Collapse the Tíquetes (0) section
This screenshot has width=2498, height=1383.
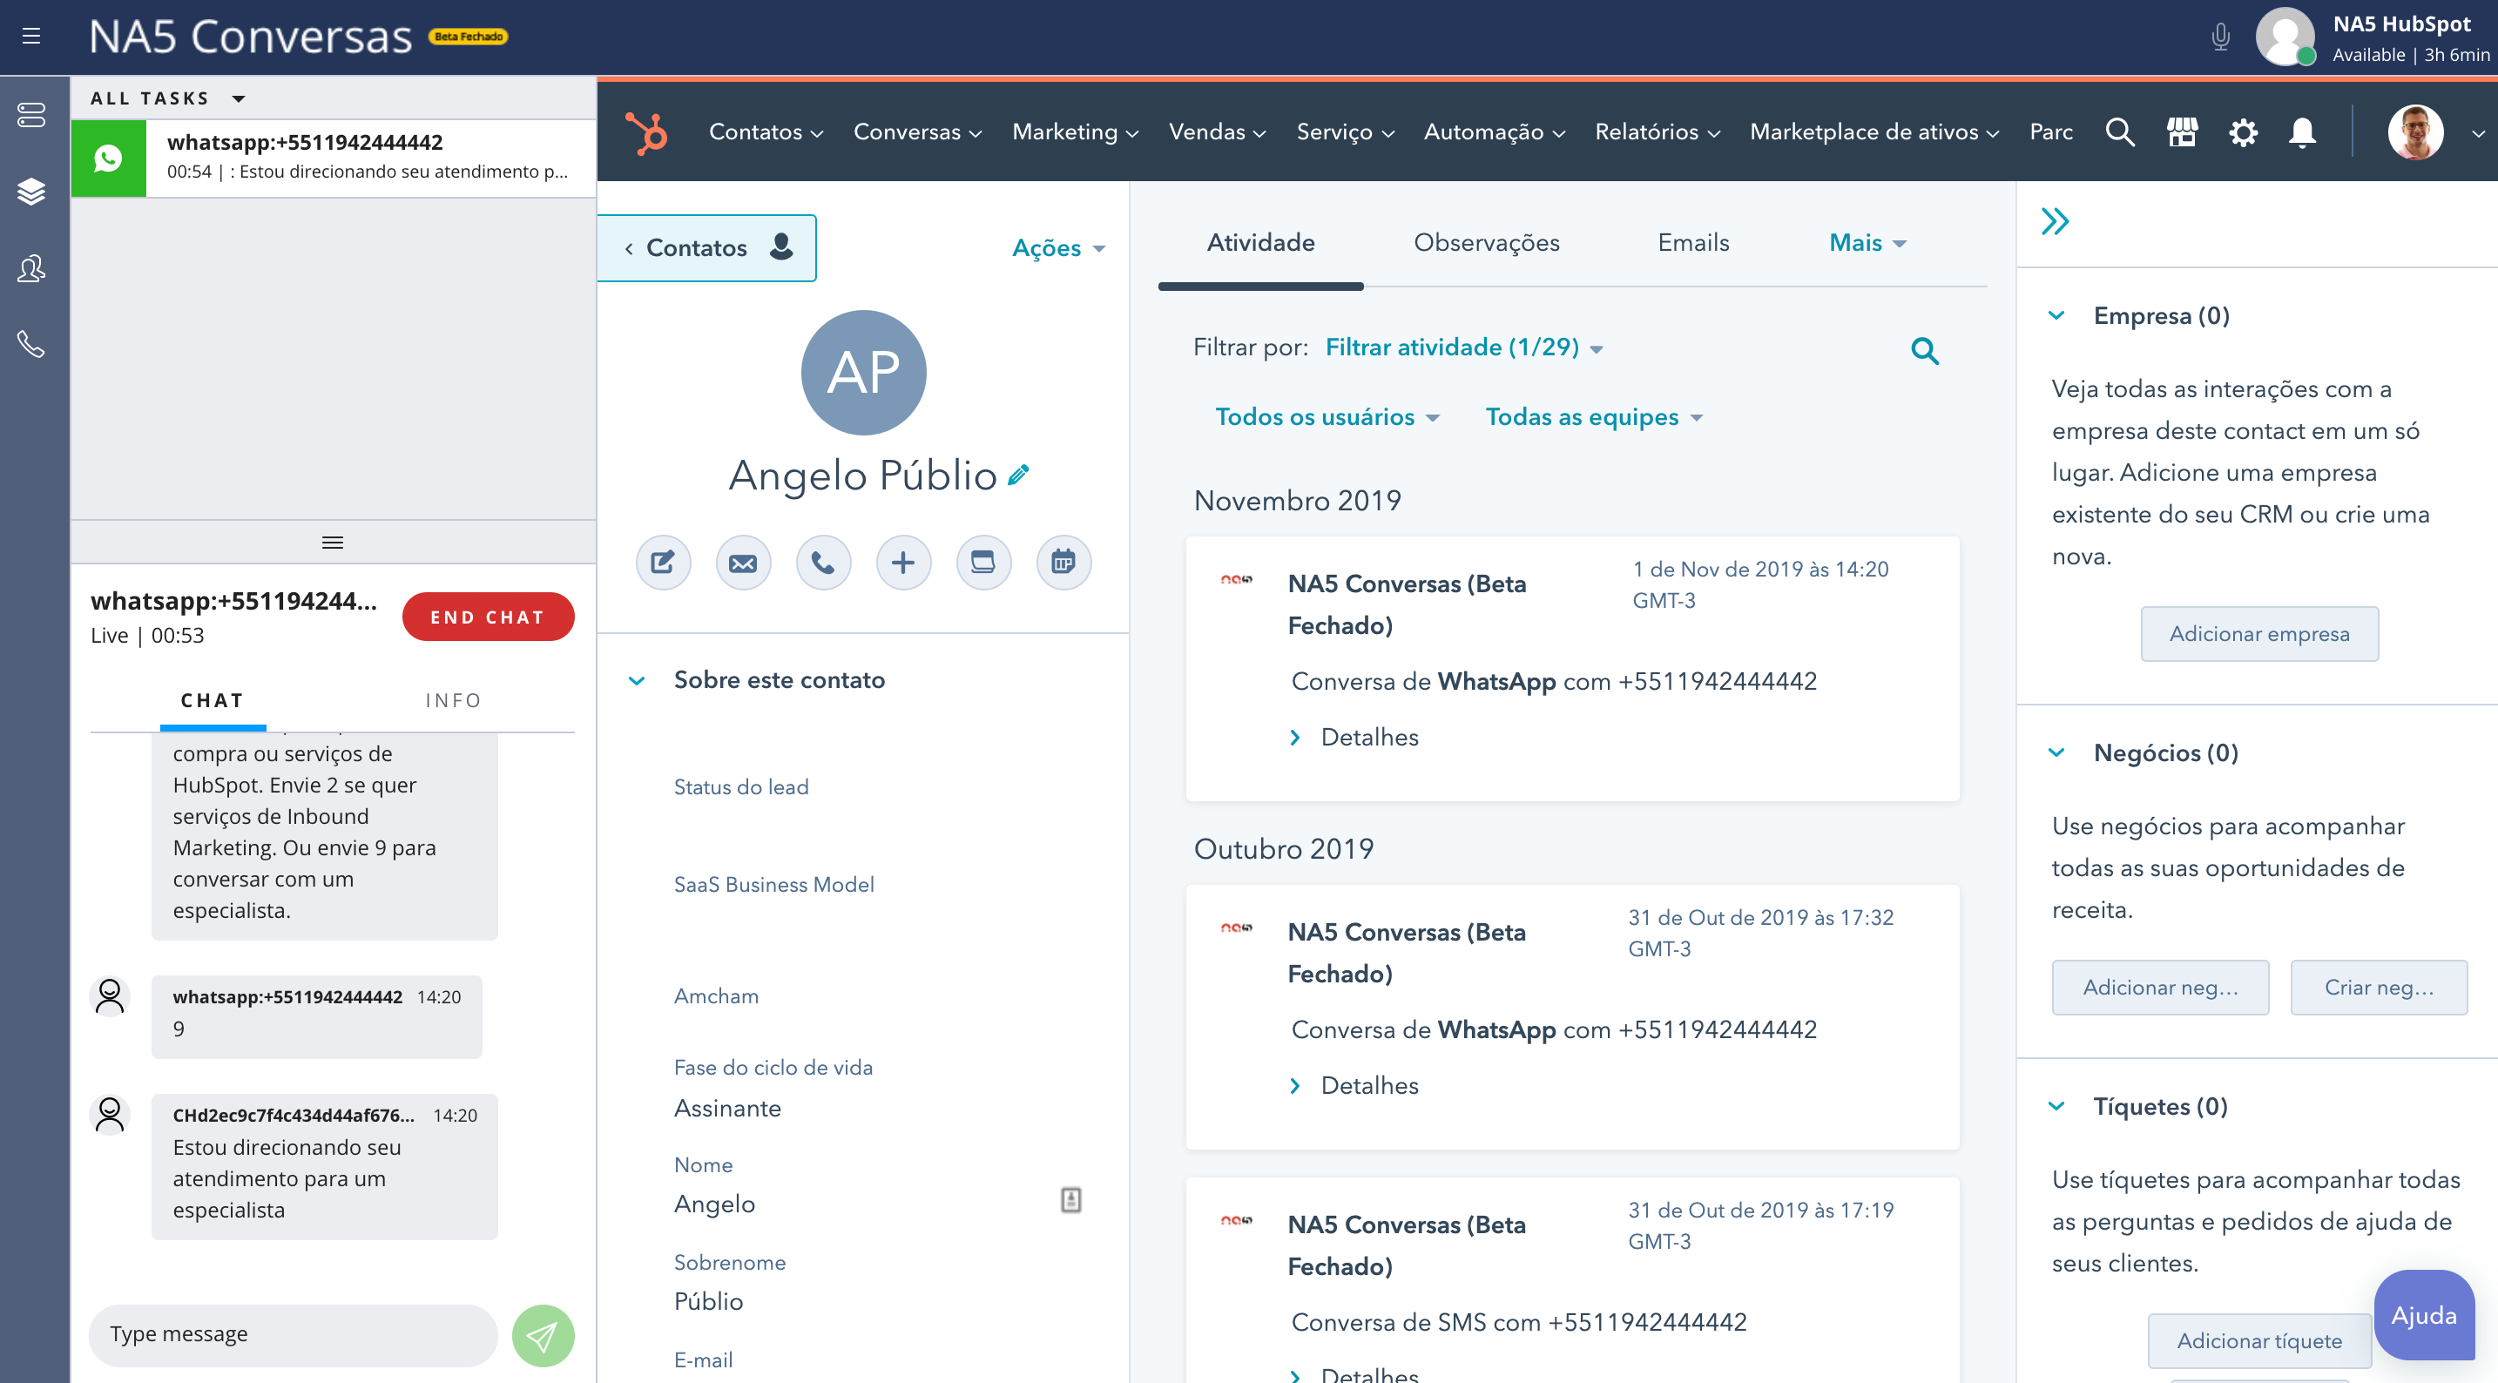pos(2056,1107)
